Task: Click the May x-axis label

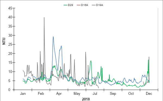Action: [x=77, y=94]
